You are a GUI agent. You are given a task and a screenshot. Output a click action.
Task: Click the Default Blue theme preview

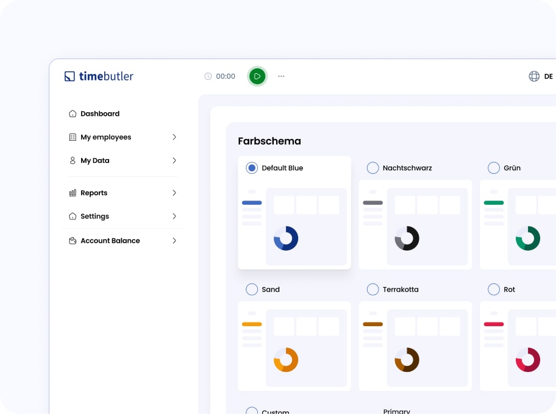click(x=294, y=226)
